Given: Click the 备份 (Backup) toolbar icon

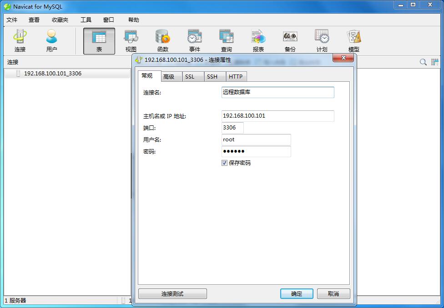Looking at the screenshot, I should pyautogui.click(x=290, y=40).
